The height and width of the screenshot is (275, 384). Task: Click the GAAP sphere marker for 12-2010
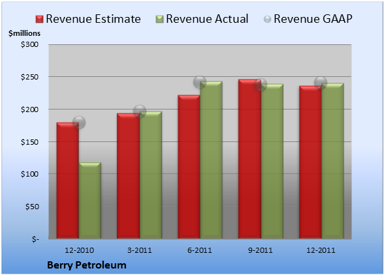79,123
